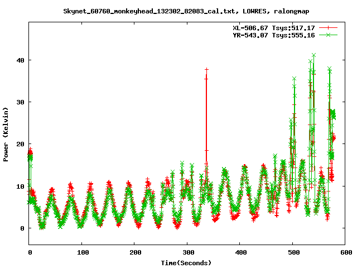Viewport: 357px width, 268px height.
Task: Click x-axis tick label 600
Action: coord(346,252)
